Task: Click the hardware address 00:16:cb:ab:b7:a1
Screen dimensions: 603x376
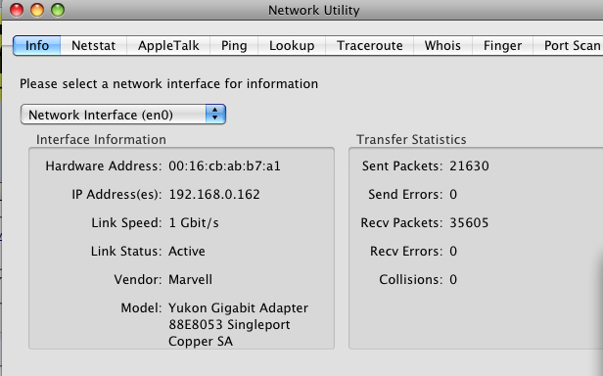Action: click(224, 165)
